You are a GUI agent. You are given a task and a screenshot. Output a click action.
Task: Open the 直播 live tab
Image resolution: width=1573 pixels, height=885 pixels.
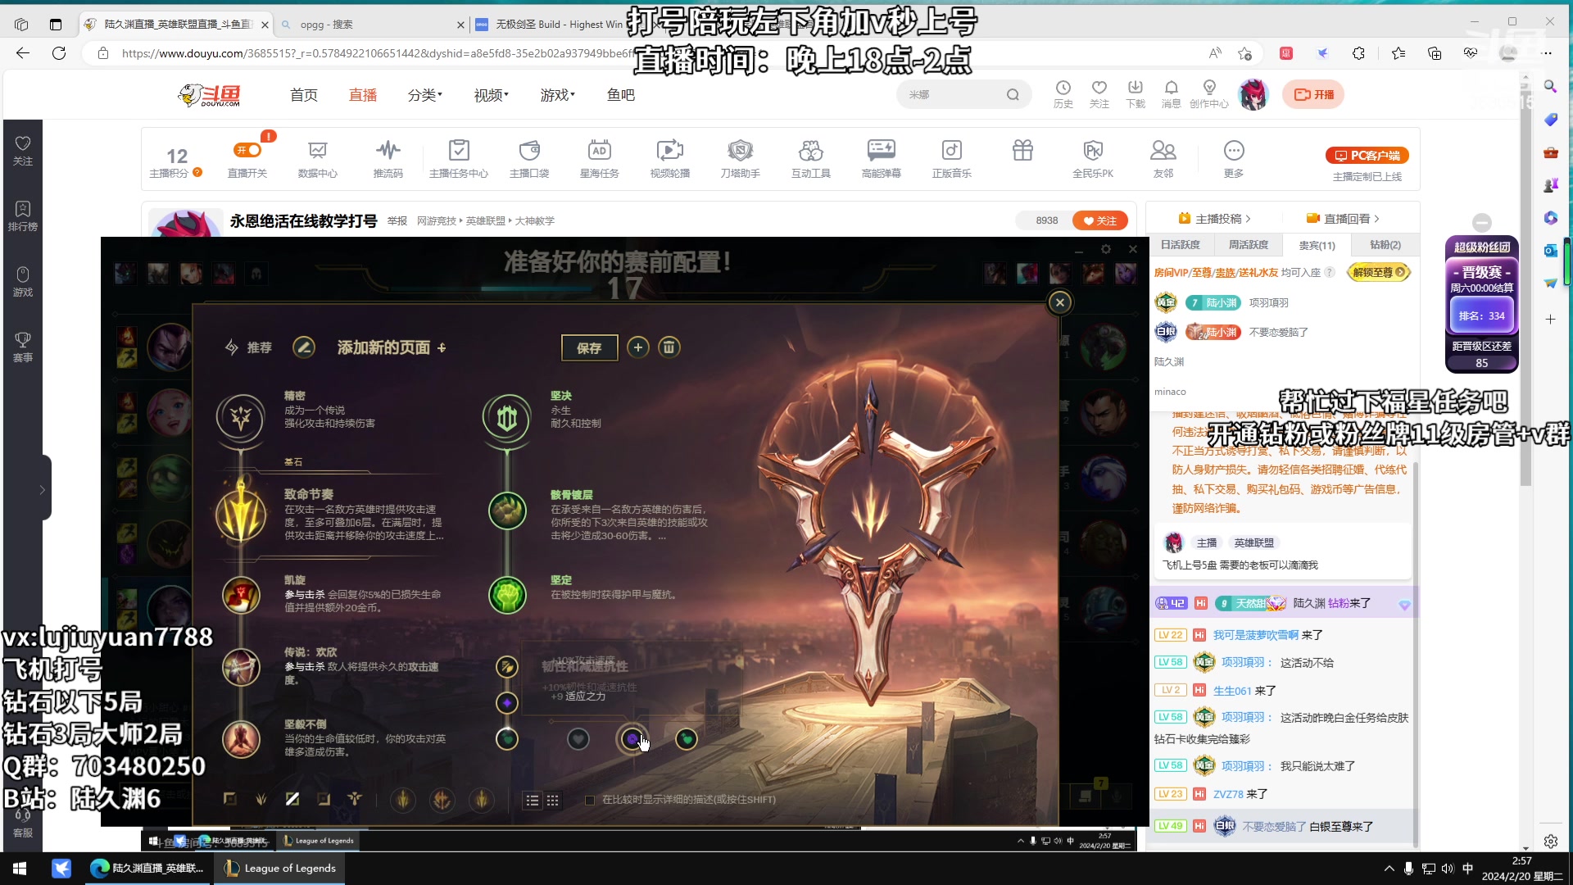coord(363,95)
